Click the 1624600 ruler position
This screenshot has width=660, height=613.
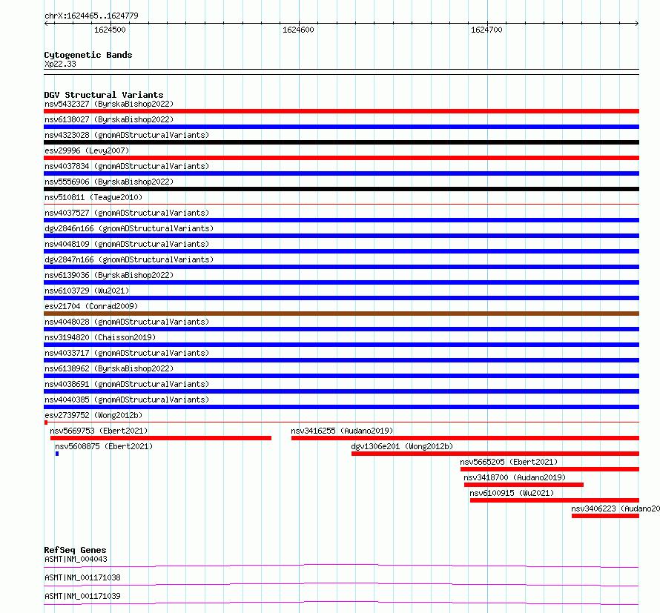pyautogui.click(x=298, y=30)
